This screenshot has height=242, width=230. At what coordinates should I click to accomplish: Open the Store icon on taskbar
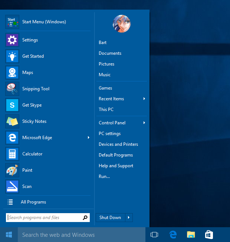(209, 235)
